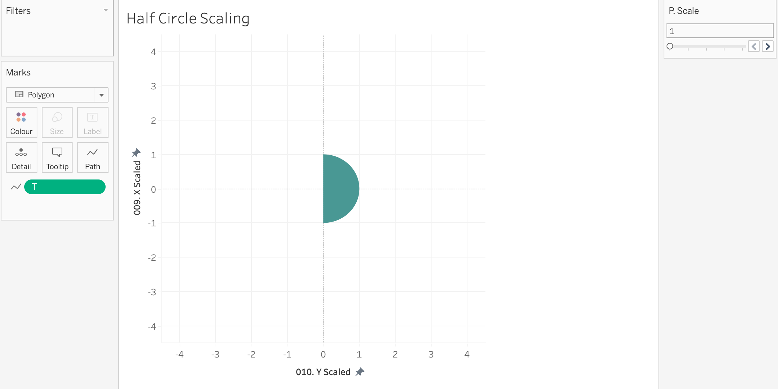Click the Size marks card
Viewport: 778px width, 389px height.
[57, 122]
